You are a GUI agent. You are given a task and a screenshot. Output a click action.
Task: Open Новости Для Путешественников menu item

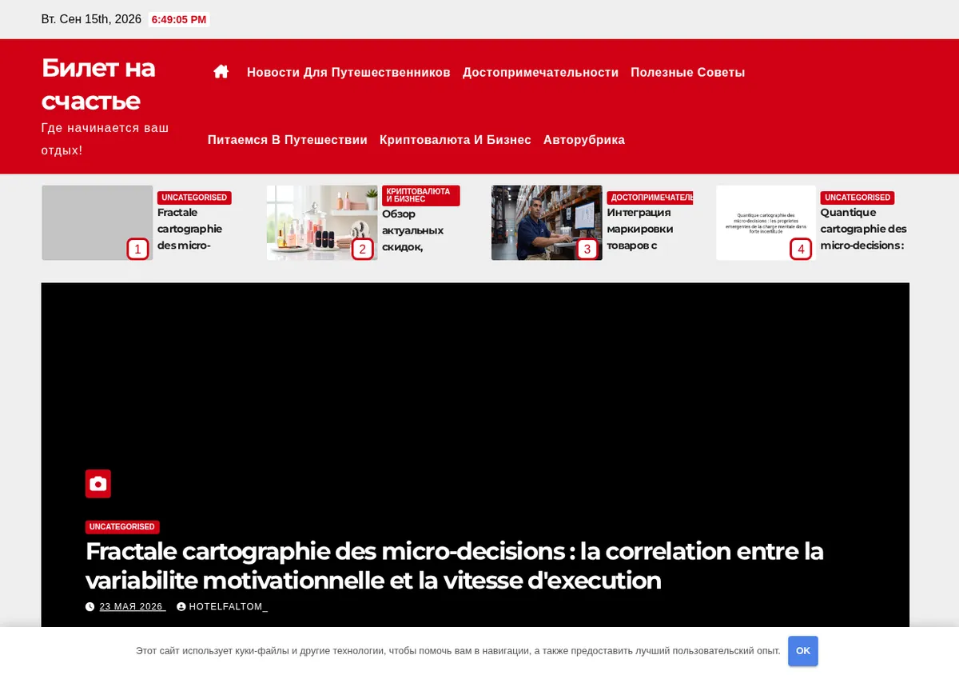[348, 73]
